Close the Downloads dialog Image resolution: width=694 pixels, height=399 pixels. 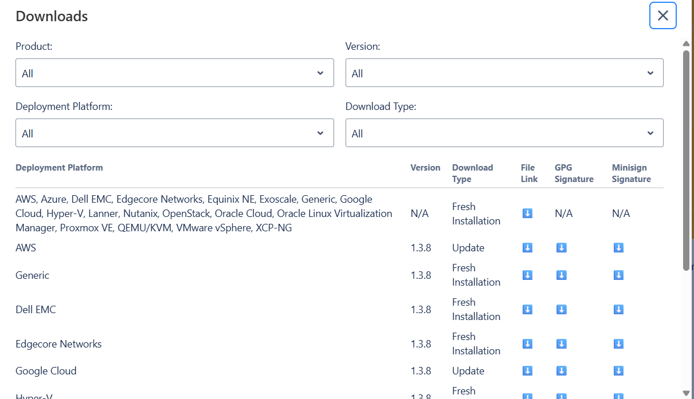(662, 15)
